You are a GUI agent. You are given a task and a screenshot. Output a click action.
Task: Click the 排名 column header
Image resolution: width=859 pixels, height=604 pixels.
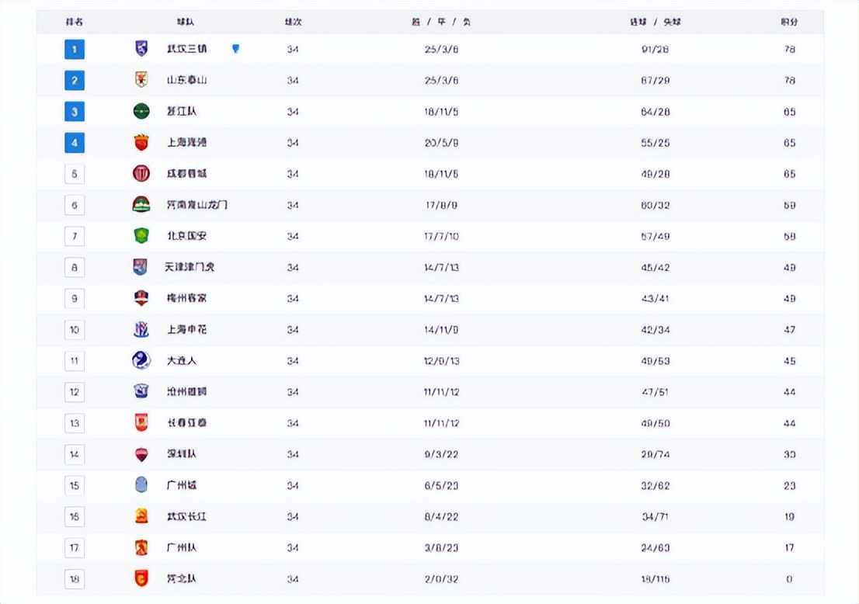click(75, 22)
